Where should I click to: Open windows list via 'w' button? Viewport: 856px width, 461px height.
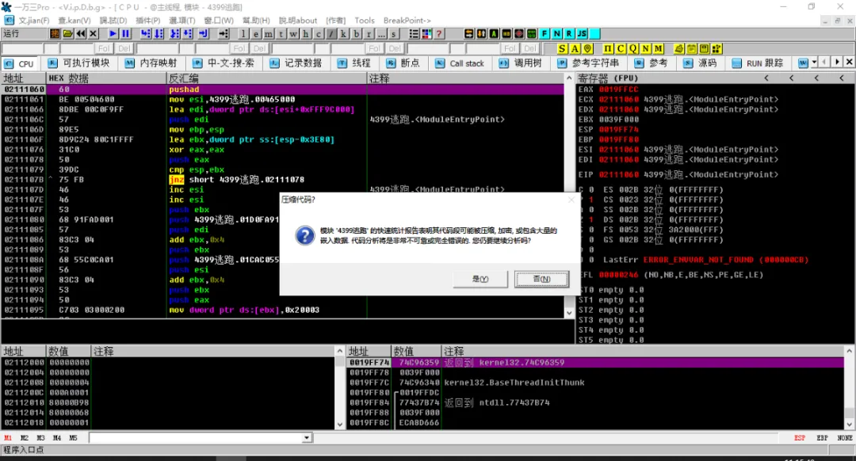294,34
